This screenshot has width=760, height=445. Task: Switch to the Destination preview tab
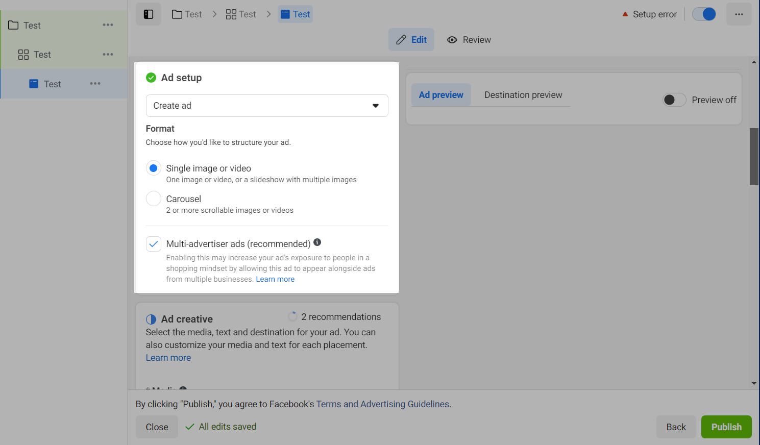coord(523,95)
